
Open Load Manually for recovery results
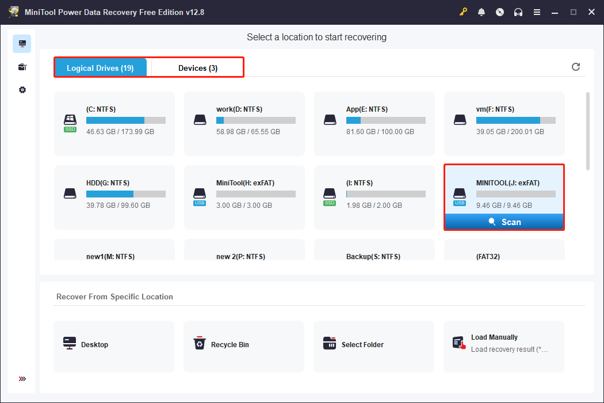click(503, 344)
